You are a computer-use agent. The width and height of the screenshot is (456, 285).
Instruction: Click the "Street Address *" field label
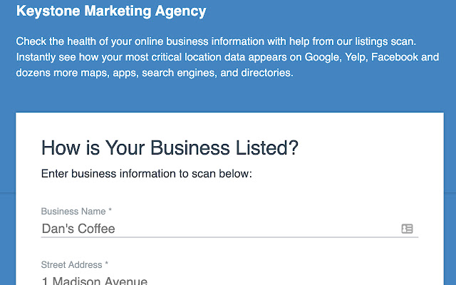pos(75,265)
